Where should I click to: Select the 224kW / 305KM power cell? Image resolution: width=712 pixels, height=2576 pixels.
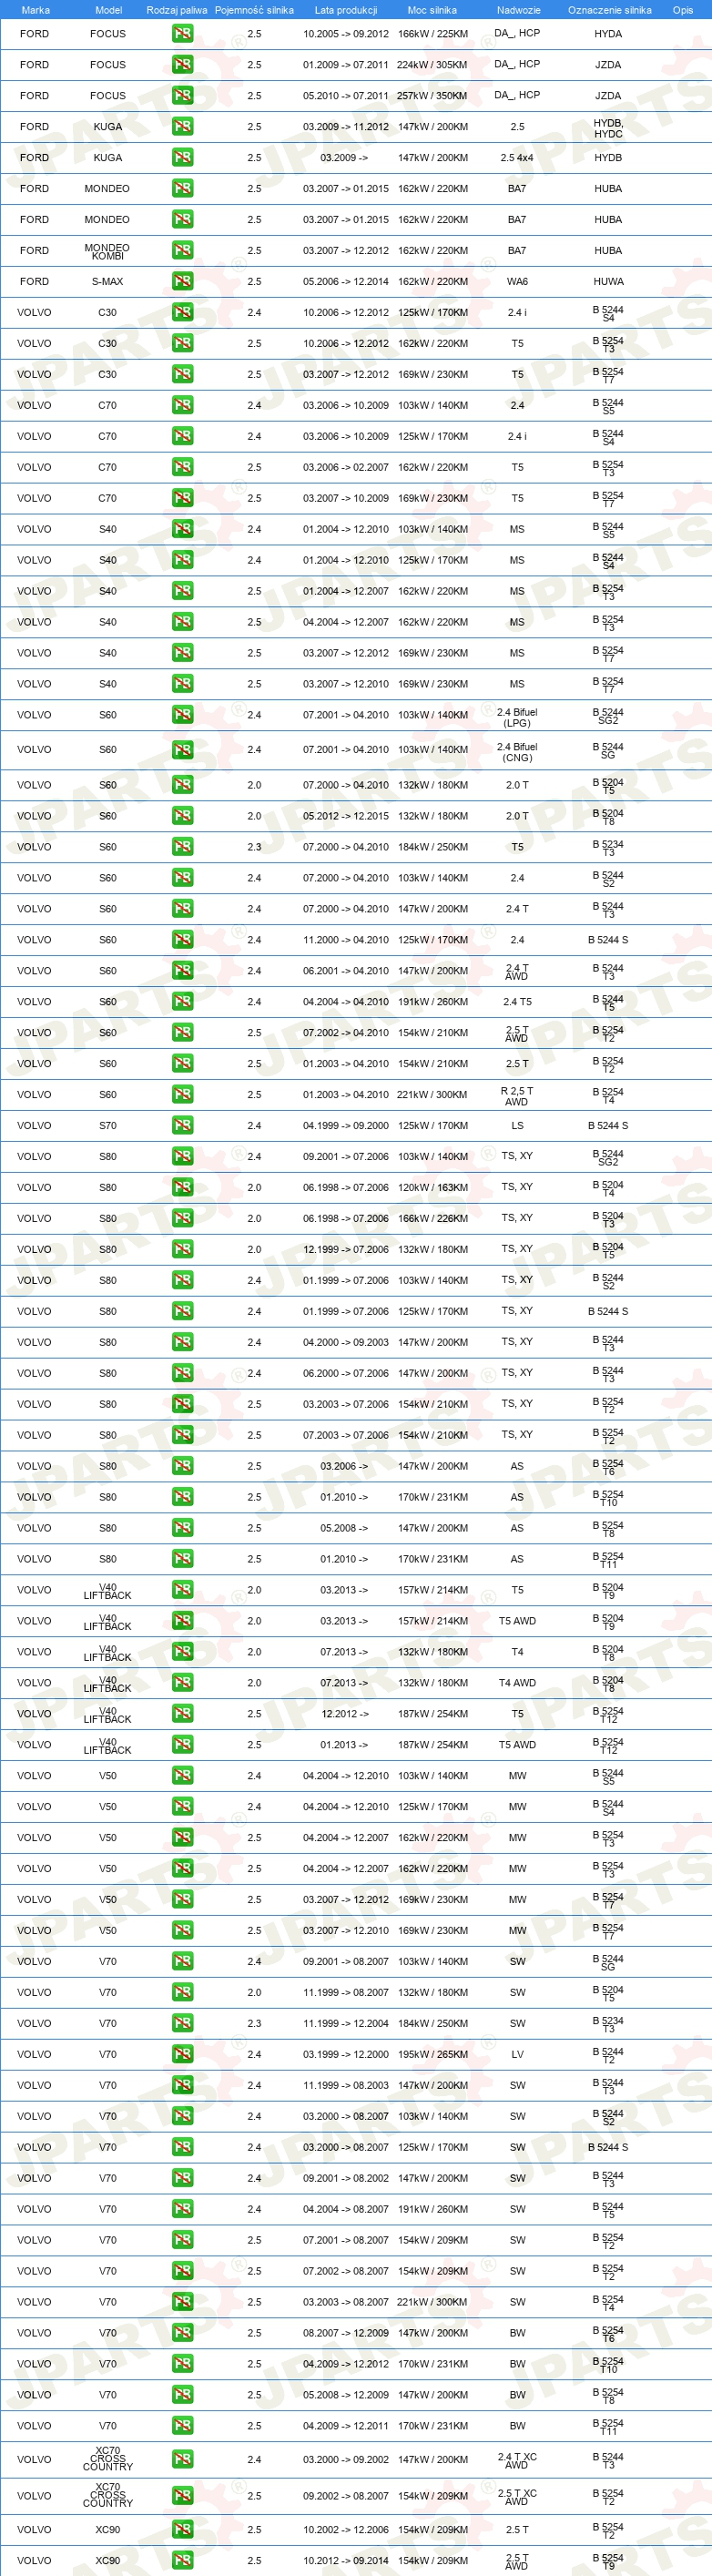coord(432,65)
